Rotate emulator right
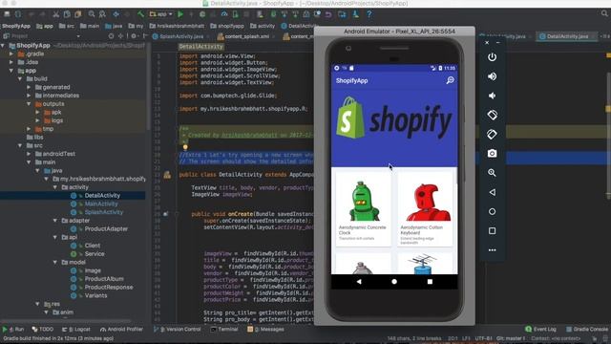Viewport: 611px width, 344px height. point(493,134)
